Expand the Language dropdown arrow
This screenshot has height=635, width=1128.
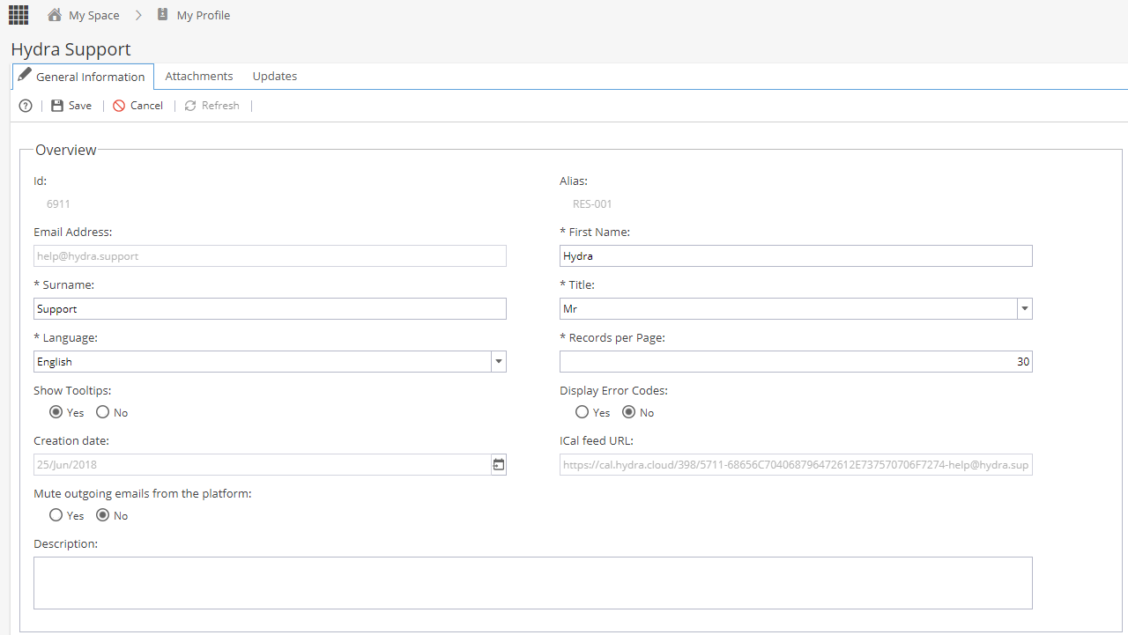(498, 362)
